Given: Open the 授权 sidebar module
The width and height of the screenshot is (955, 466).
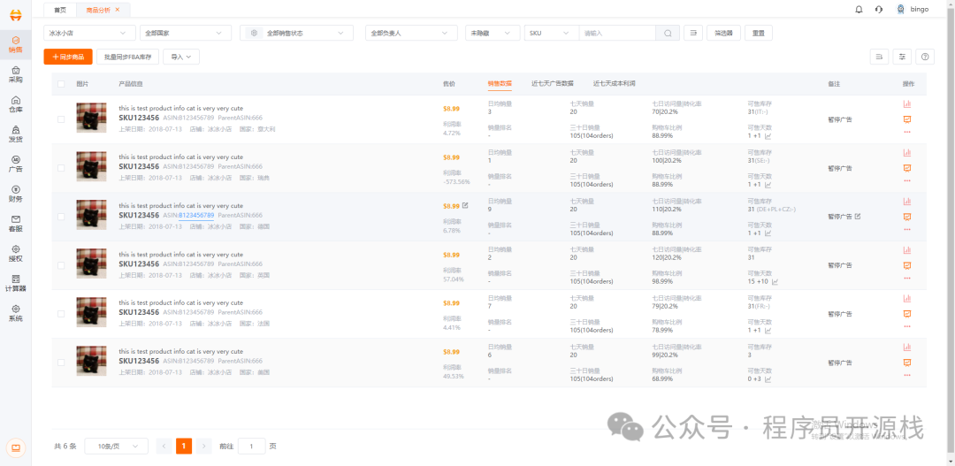Looking at the screenshot, I should [x=16, y=254].
